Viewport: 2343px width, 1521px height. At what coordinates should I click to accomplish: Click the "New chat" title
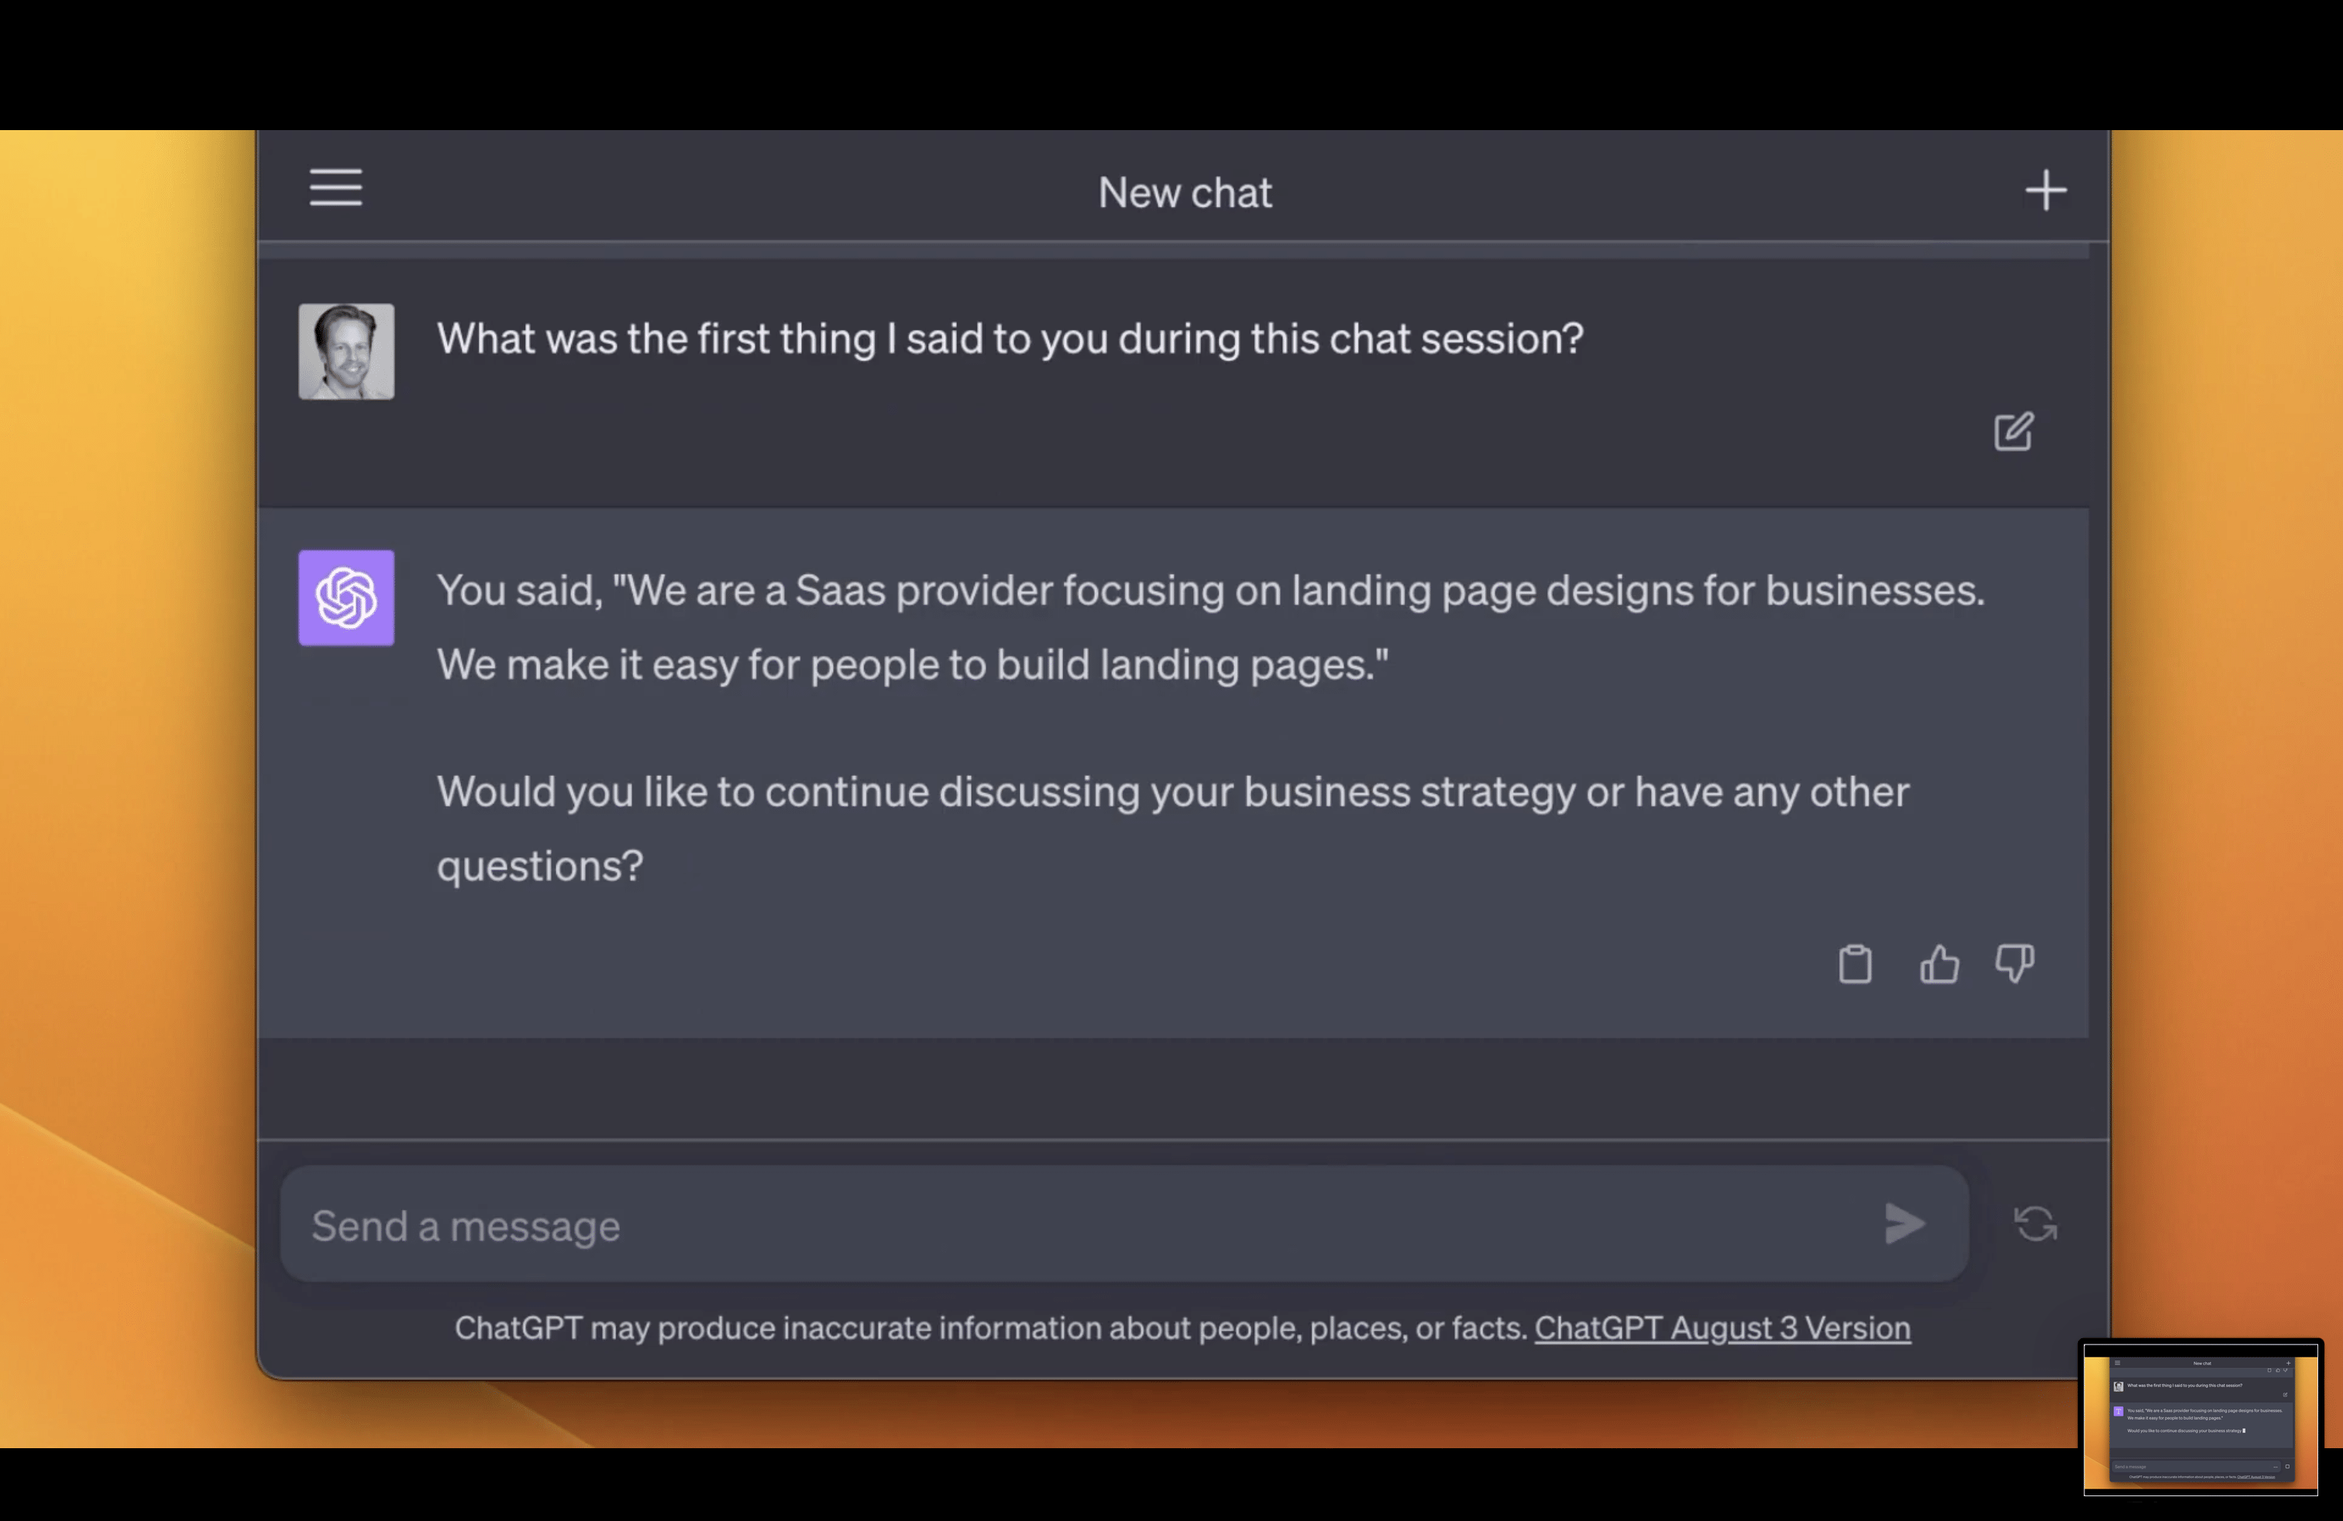point(1185,193)
